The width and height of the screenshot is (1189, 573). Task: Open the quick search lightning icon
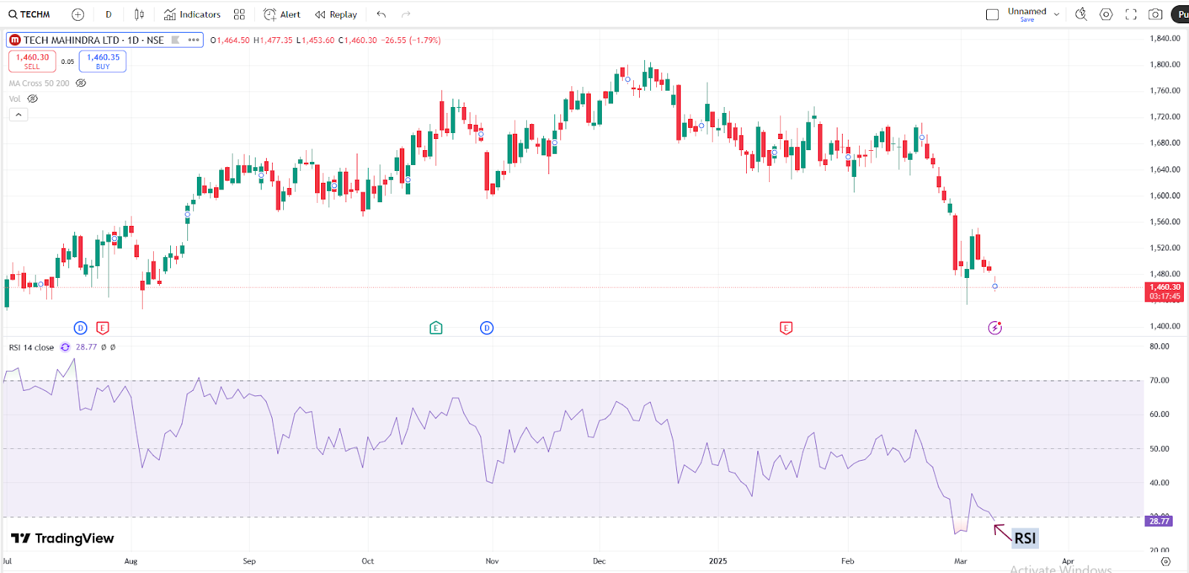(1081, 14)
